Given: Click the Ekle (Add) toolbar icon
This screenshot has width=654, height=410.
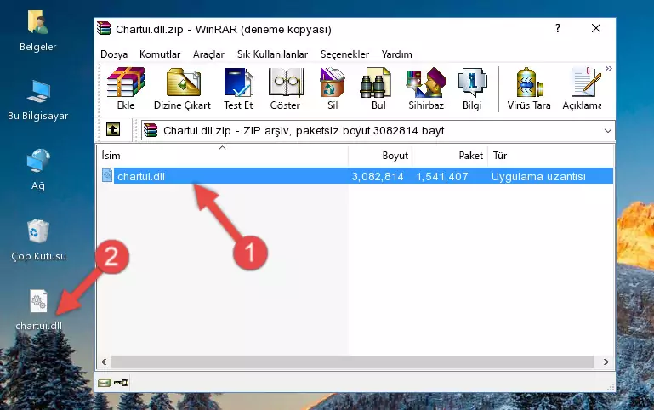Looking at the screenshot, I should pyautogui.click(x=126, y=88).
